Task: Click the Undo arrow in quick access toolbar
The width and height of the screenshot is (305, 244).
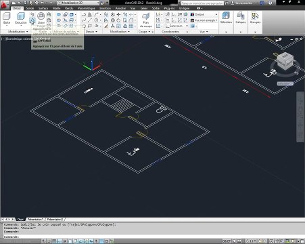Action: [x=43, y=3]
